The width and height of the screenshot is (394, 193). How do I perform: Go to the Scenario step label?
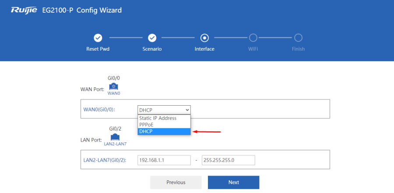152,49
